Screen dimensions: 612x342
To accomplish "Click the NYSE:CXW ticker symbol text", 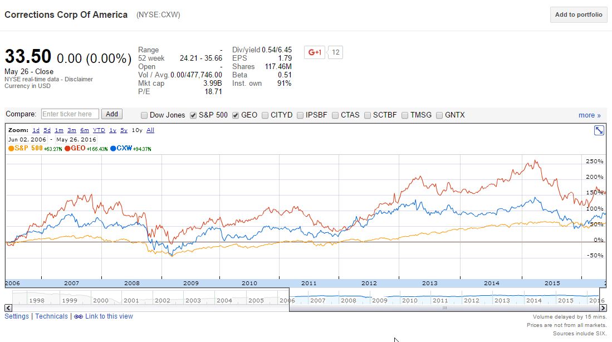I will [x=158, y=15].
